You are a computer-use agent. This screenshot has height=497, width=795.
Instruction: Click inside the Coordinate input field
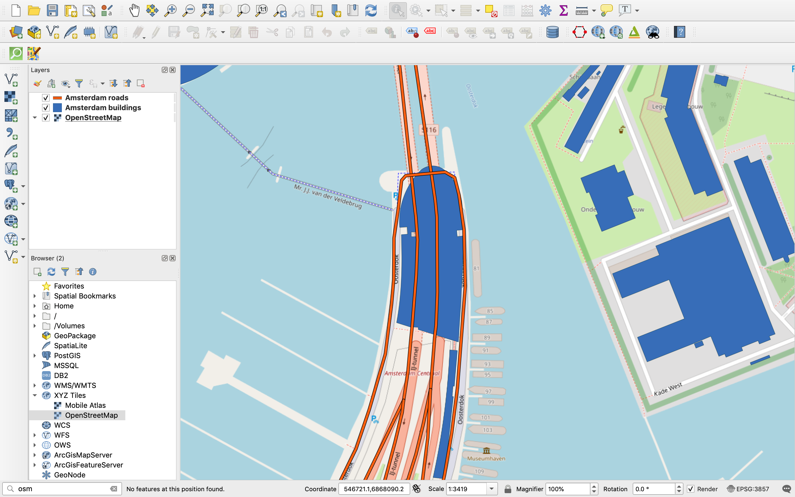click(x=373, y=489)
